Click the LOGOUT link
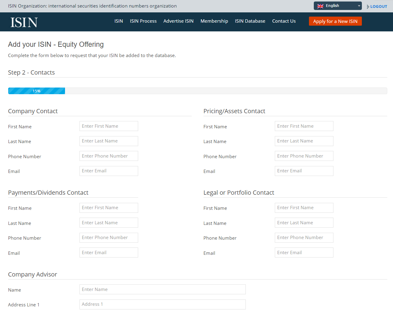 [378, 6]
